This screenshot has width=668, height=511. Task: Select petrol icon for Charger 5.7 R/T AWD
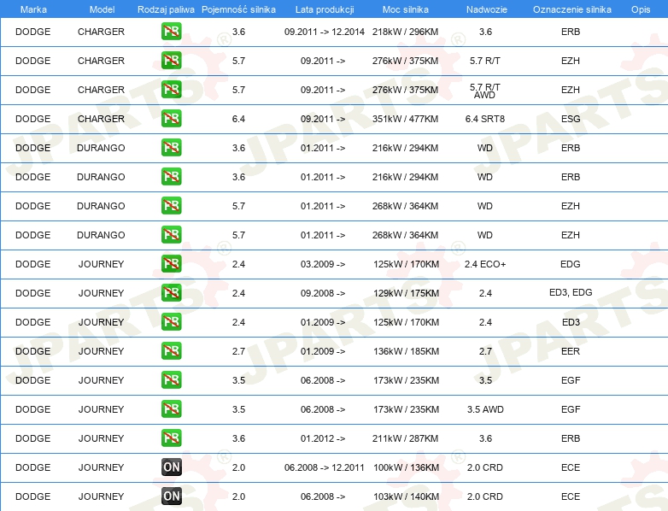(x=171, y=90)
